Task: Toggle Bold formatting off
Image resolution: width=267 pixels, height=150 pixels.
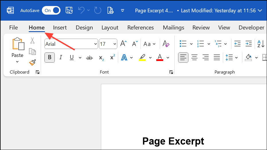Action: (x=50, y=58)
